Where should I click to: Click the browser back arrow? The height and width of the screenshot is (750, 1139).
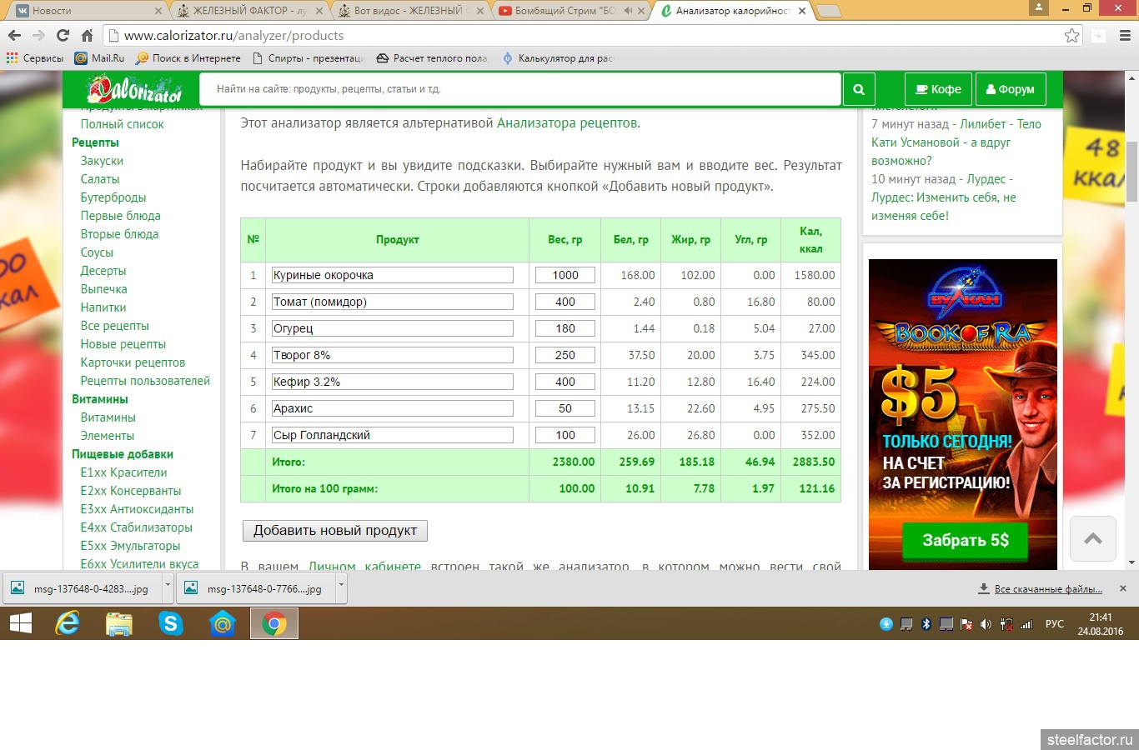pos(14,36)
